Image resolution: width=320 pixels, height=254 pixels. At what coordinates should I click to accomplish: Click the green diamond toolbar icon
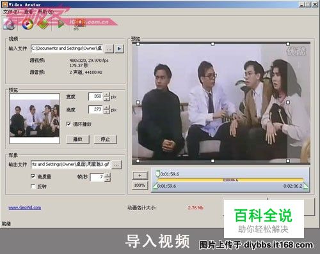click(44, 24)
